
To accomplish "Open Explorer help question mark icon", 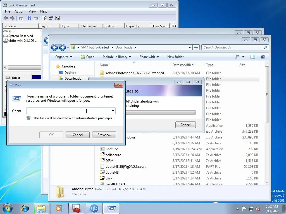I will click(263, 57).
